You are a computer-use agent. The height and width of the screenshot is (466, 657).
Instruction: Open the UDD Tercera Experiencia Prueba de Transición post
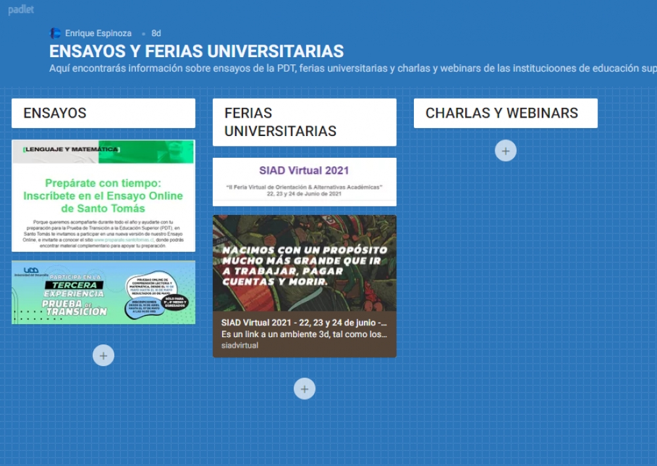pos(104,292)
